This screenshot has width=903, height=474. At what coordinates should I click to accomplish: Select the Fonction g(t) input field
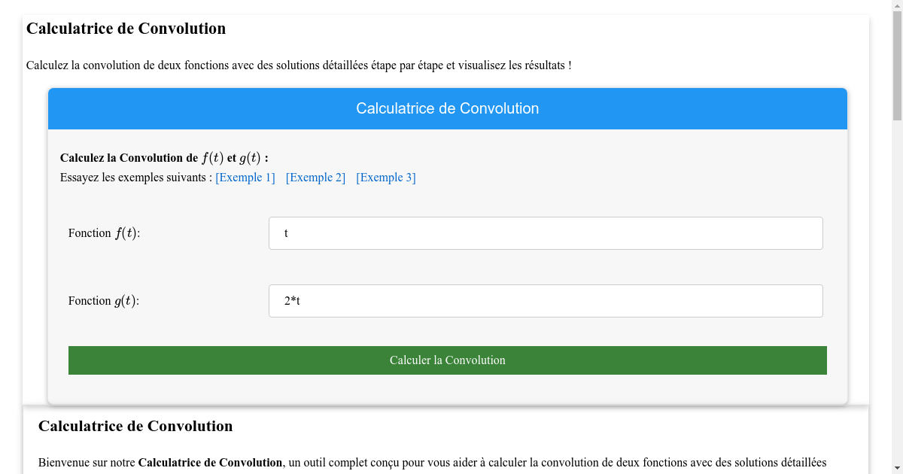[x=546, y=301]
